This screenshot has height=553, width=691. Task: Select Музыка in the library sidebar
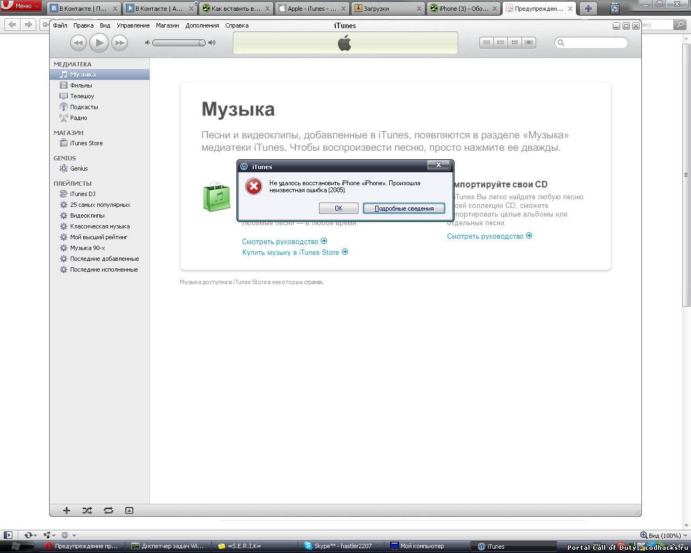coord(100,75)
